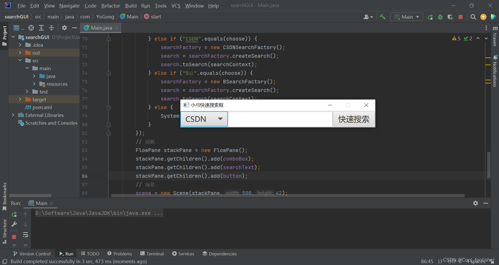
Task: Open Project view mode dropdown
Action: tap(19, 28)
